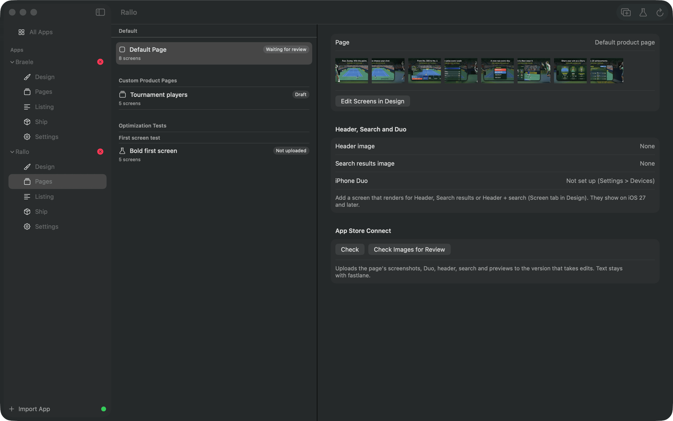The width and height of the screenshot is (673, 421).
Task: Click Default product page label
Action: [x=625, y=42]
